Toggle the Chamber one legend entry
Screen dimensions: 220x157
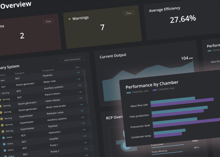(137, 92)
